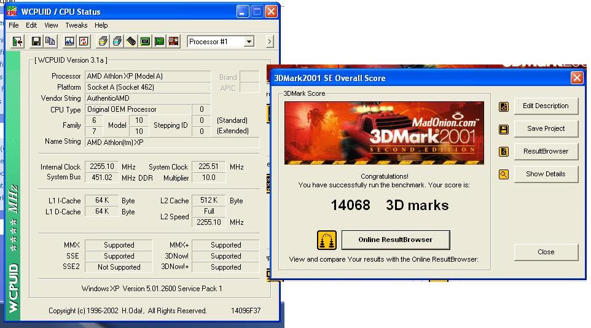The width and height of the screenshot is (591, 328).
Task: Click the Vendor String field AuthenticAMD
Action: click(147, 98)
